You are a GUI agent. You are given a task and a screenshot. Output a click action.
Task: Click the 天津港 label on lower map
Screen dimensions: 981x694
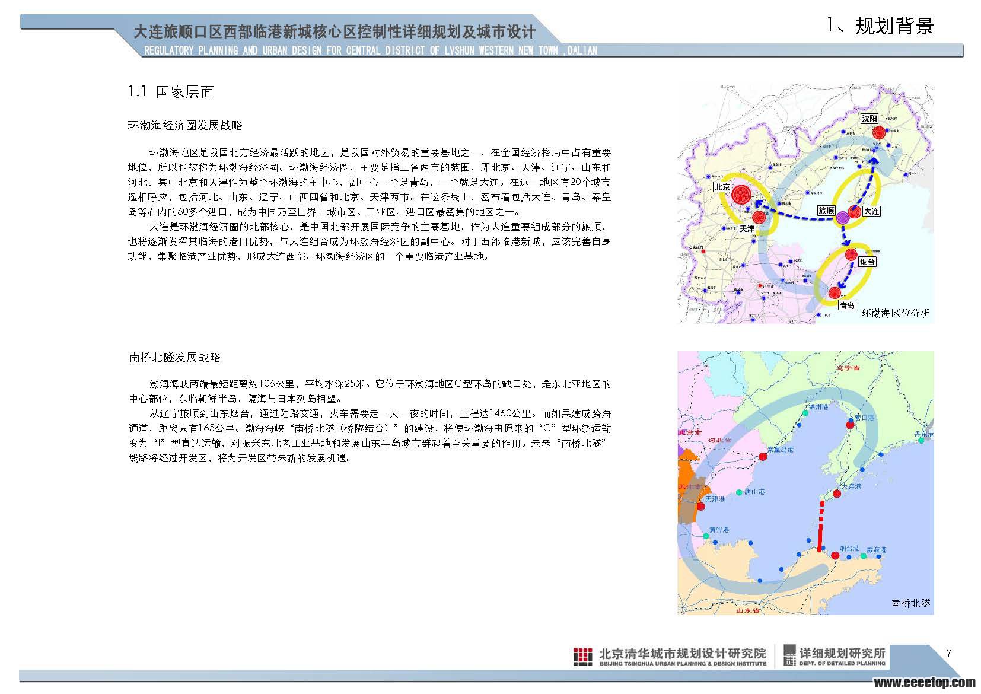coord(715,499)
